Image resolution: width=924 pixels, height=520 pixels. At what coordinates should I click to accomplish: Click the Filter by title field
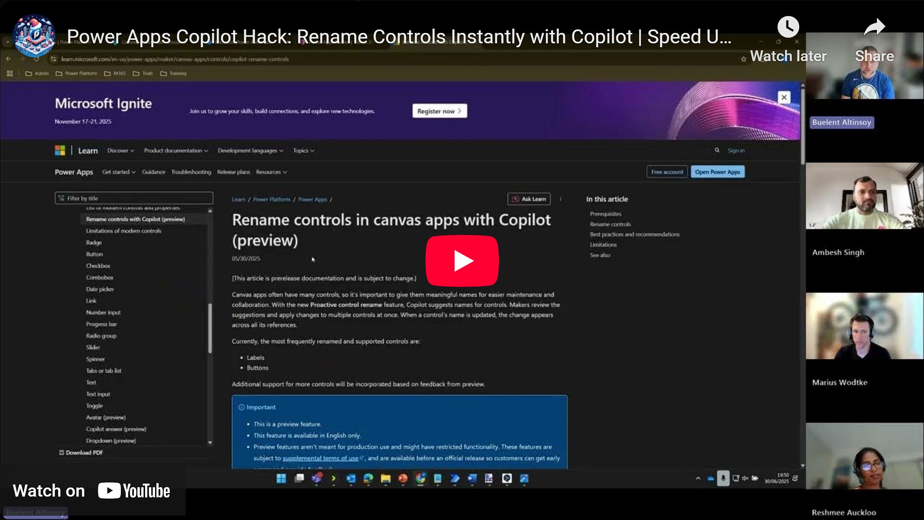click(x=134, y=198)
